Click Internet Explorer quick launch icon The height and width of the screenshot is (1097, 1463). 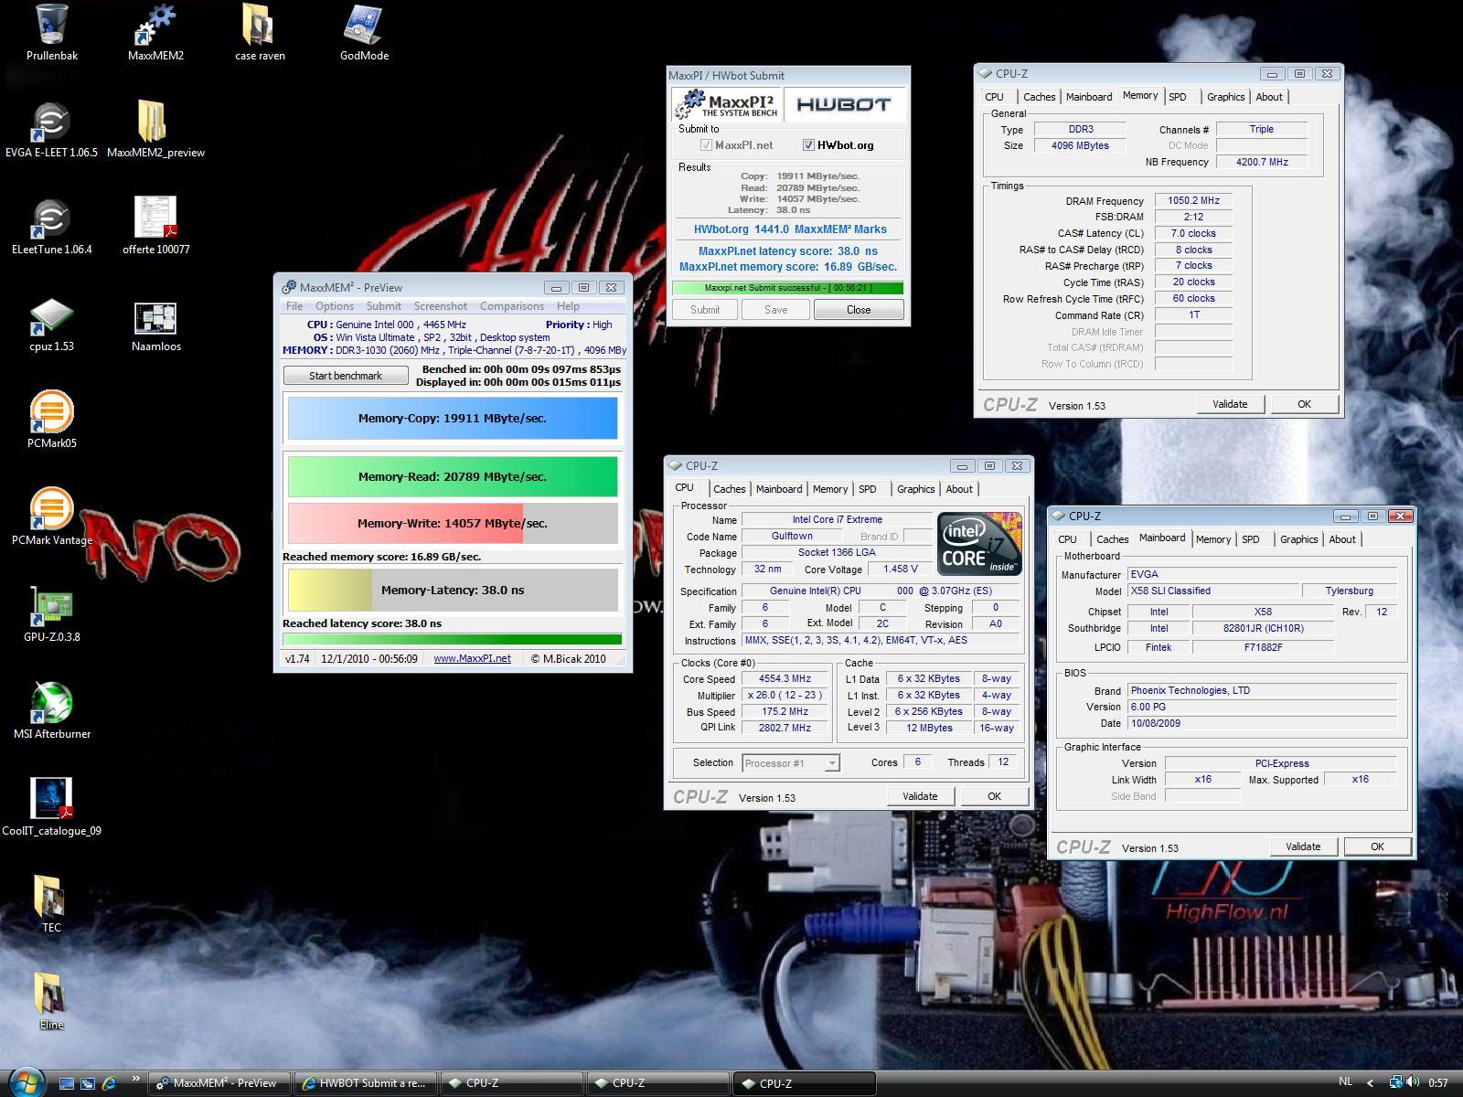109,1083
